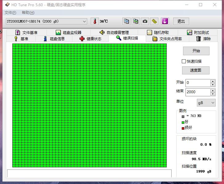Decrease the 开始 value with down arrow
This screenshot has height=184, width=224.
pyautogui.click(x=213, y=85)
